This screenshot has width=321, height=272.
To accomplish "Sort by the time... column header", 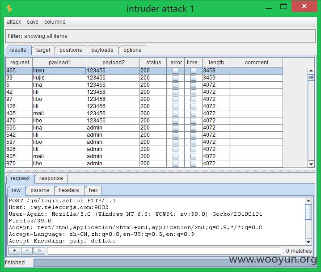I will coord(194,63).
